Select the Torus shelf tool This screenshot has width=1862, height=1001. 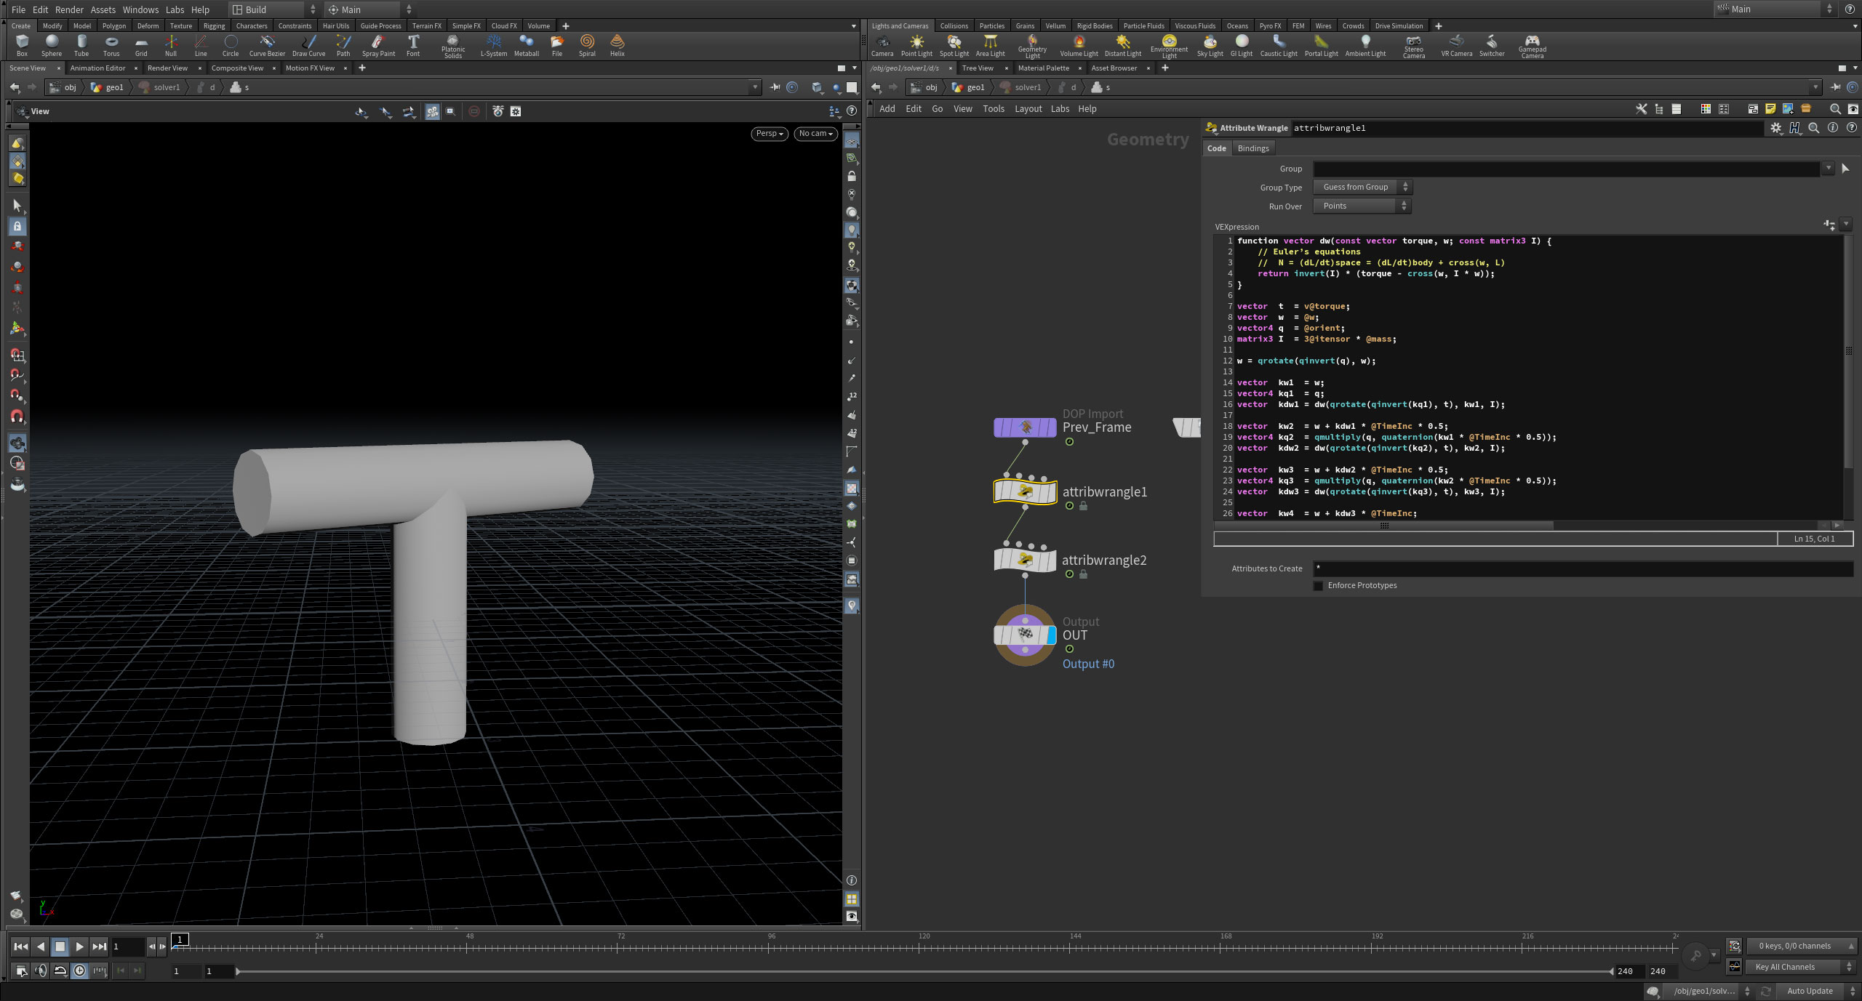(111, 44)
